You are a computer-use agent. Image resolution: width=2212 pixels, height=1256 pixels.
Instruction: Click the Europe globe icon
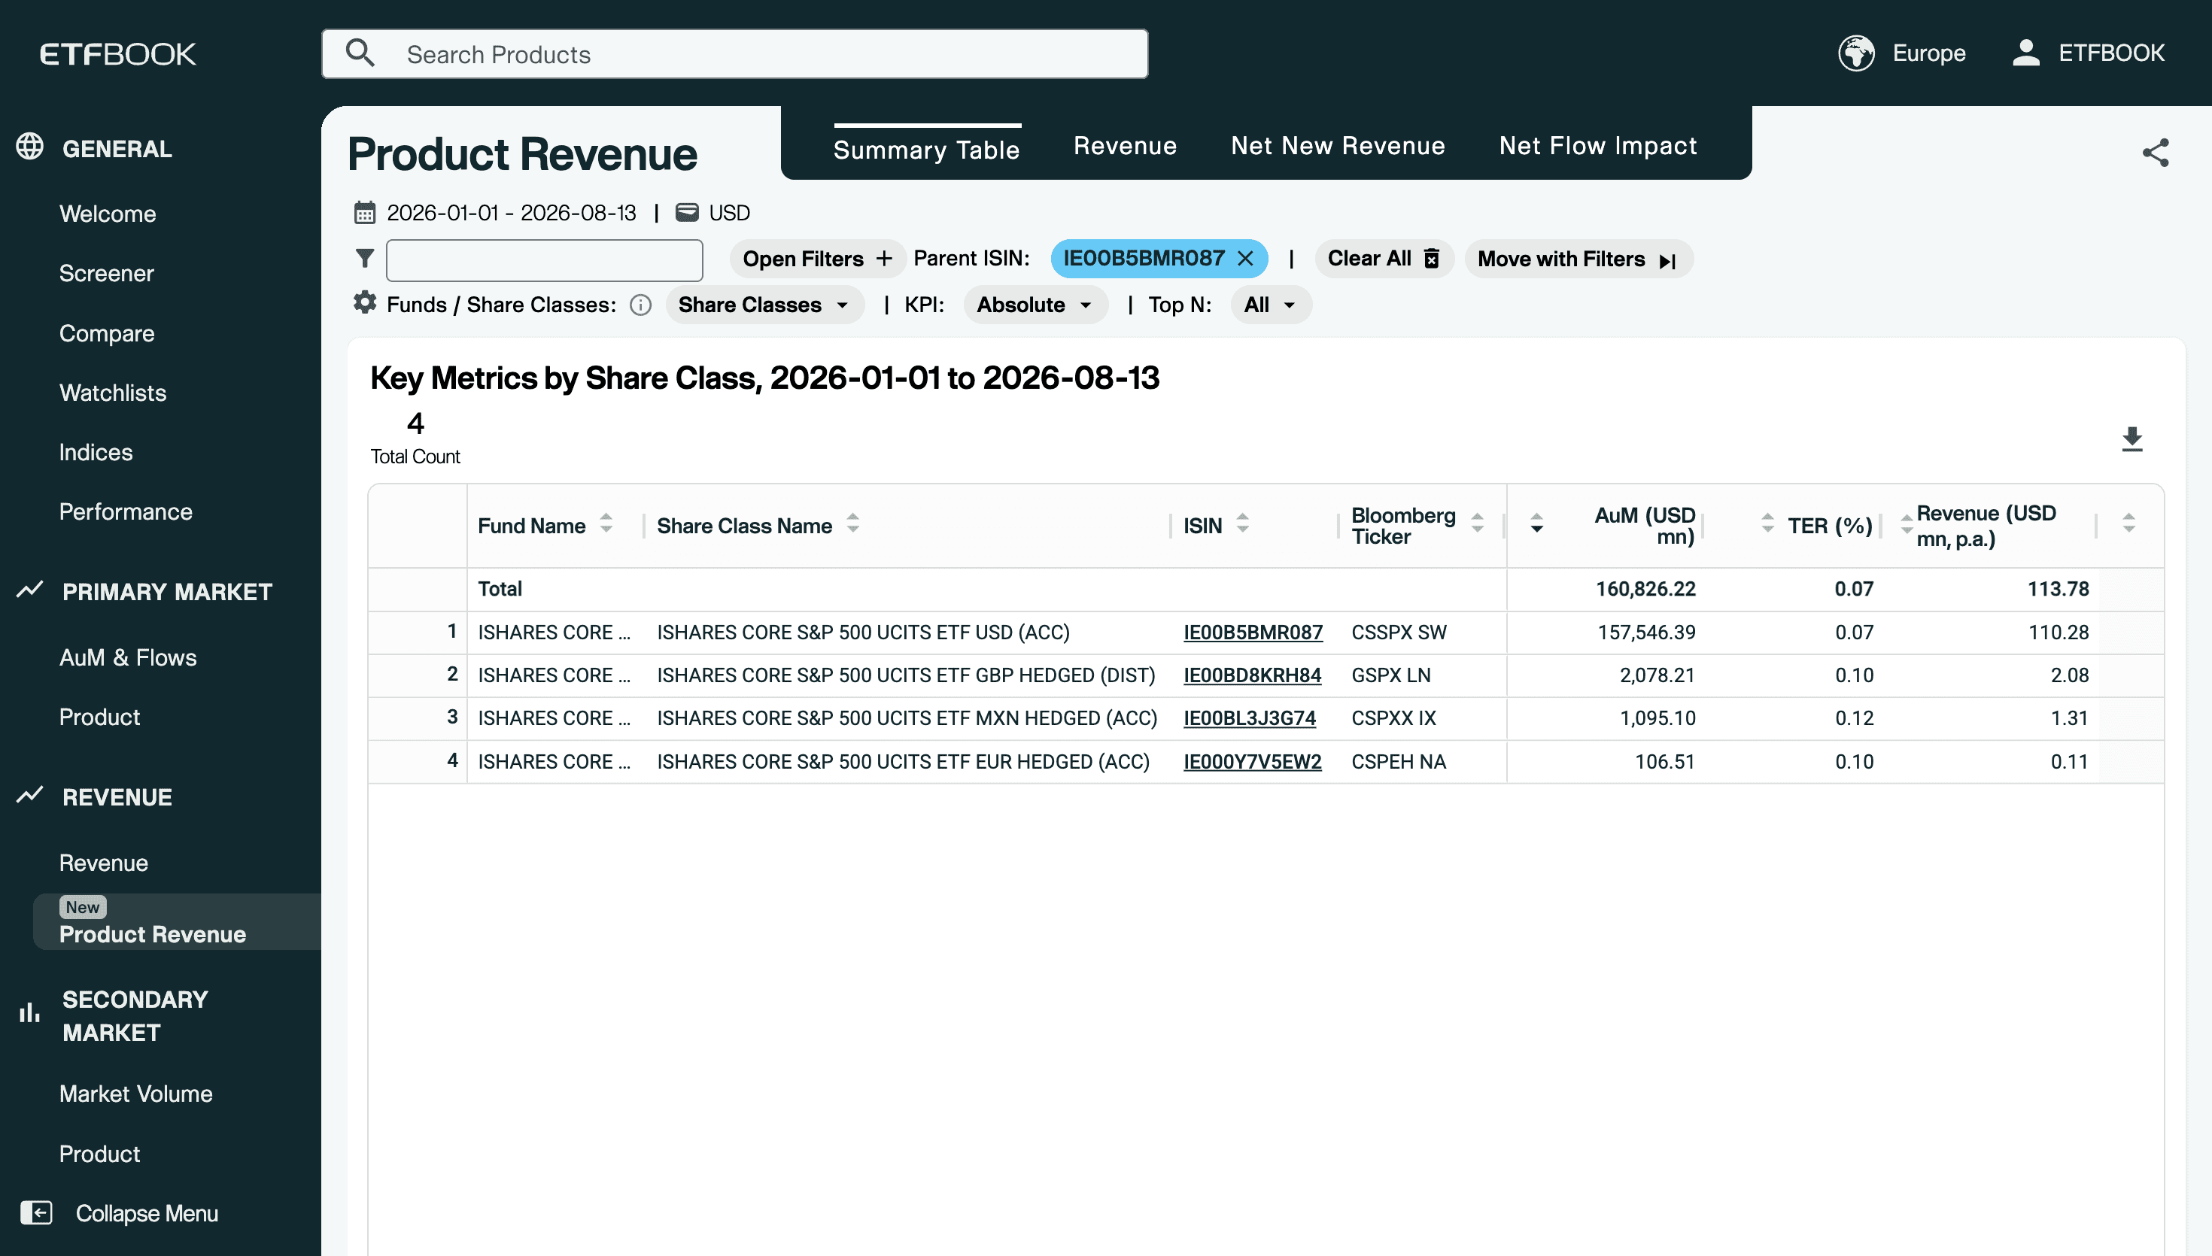click(1855, 53)
